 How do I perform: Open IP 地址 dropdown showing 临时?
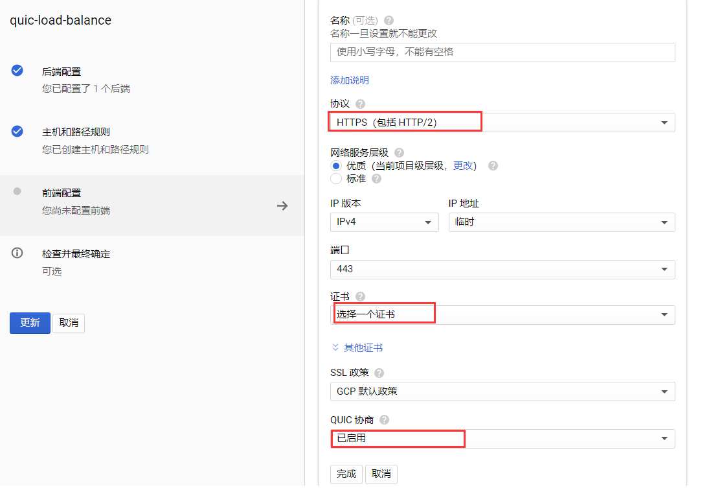point(562,222)
